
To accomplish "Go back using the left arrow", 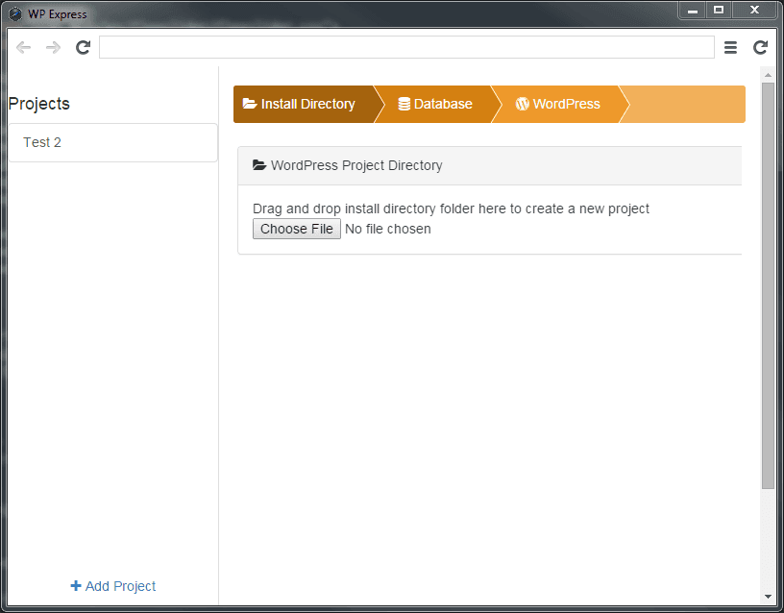I will [23, 47].
